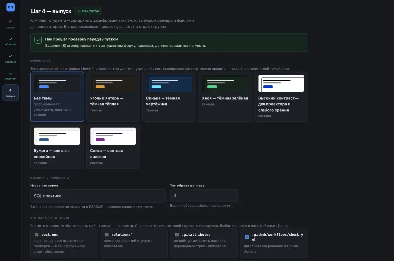Click the green check icon in the verification banner
The image size is (394, 261).
[38, 40]
